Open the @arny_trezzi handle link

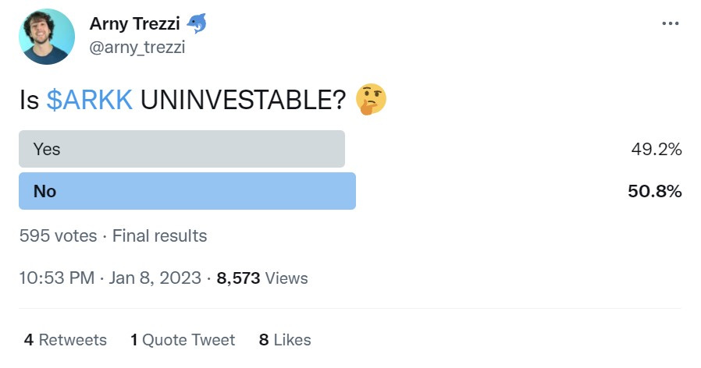coord(137,48)
